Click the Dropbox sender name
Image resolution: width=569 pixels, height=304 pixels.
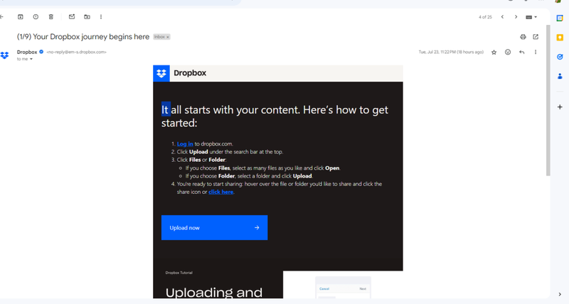point(27,52)
